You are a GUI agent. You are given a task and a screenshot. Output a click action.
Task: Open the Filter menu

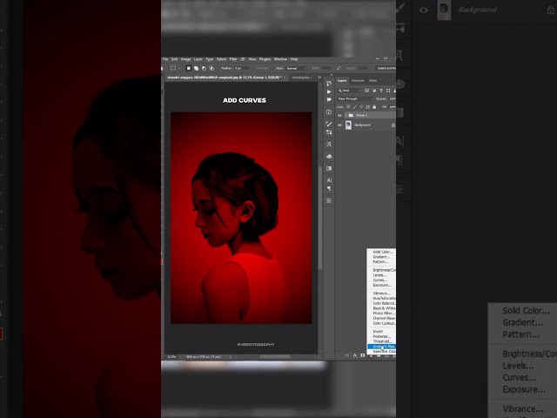[x=233, y=59]
